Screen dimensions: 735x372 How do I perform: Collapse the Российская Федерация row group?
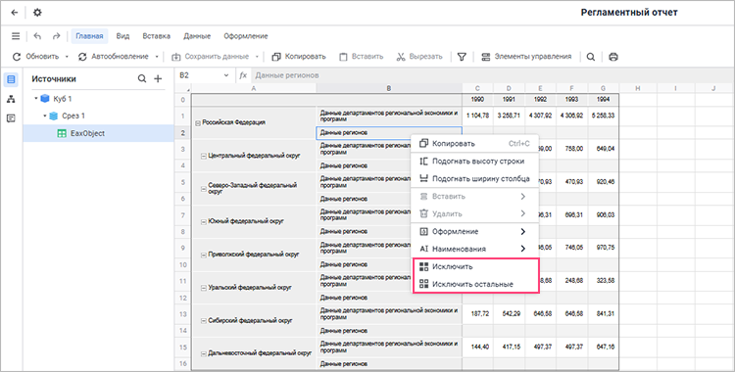pos(198,123)
